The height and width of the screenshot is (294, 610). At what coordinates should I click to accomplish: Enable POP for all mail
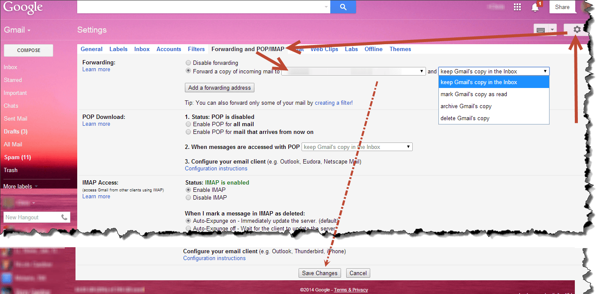pos(188,124)
